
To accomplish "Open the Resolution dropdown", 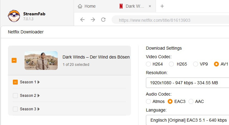I will click(188, 83).
